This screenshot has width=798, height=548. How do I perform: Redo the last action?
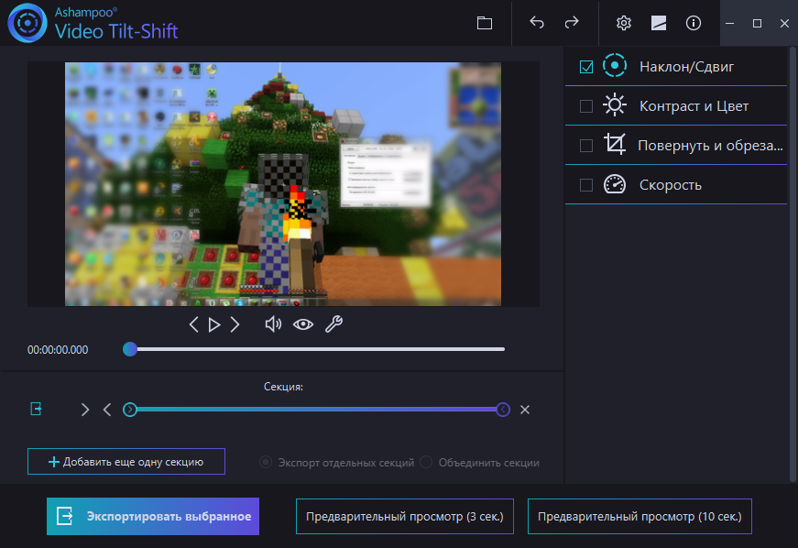tap(572, 22)
